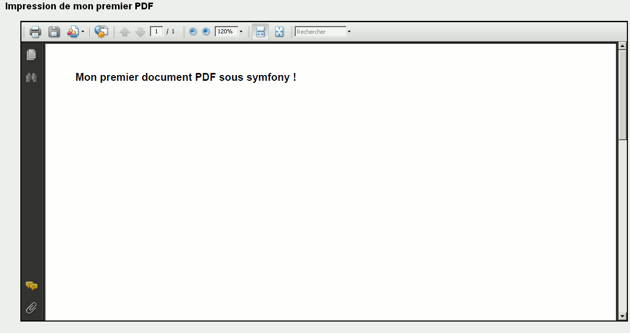Open the Pages thumbnails panel icon
Image resolution: width=630 pixels, height=333 pixels.
pyautogui.click(x=31, y=54)
